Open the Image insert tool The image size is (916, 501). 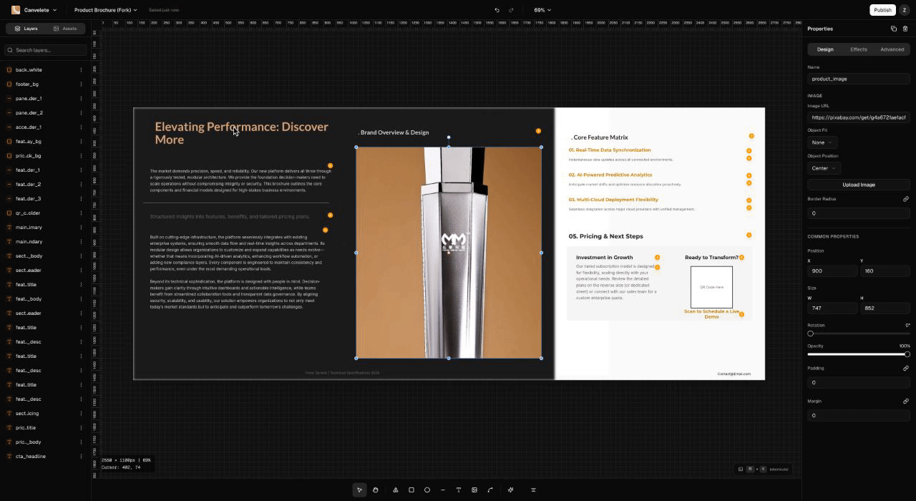(474, 490)
